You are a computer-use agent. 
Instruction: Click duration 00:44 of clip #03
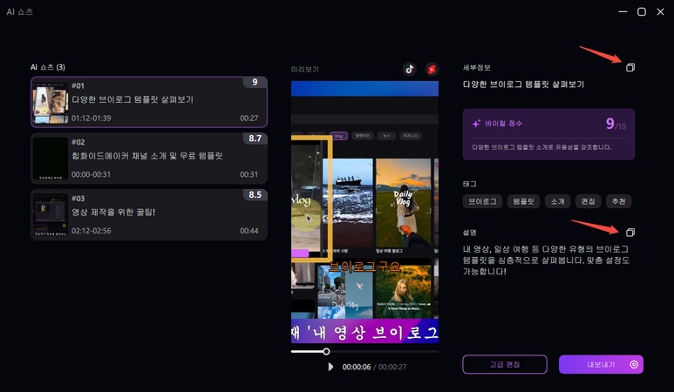[248, 231]
